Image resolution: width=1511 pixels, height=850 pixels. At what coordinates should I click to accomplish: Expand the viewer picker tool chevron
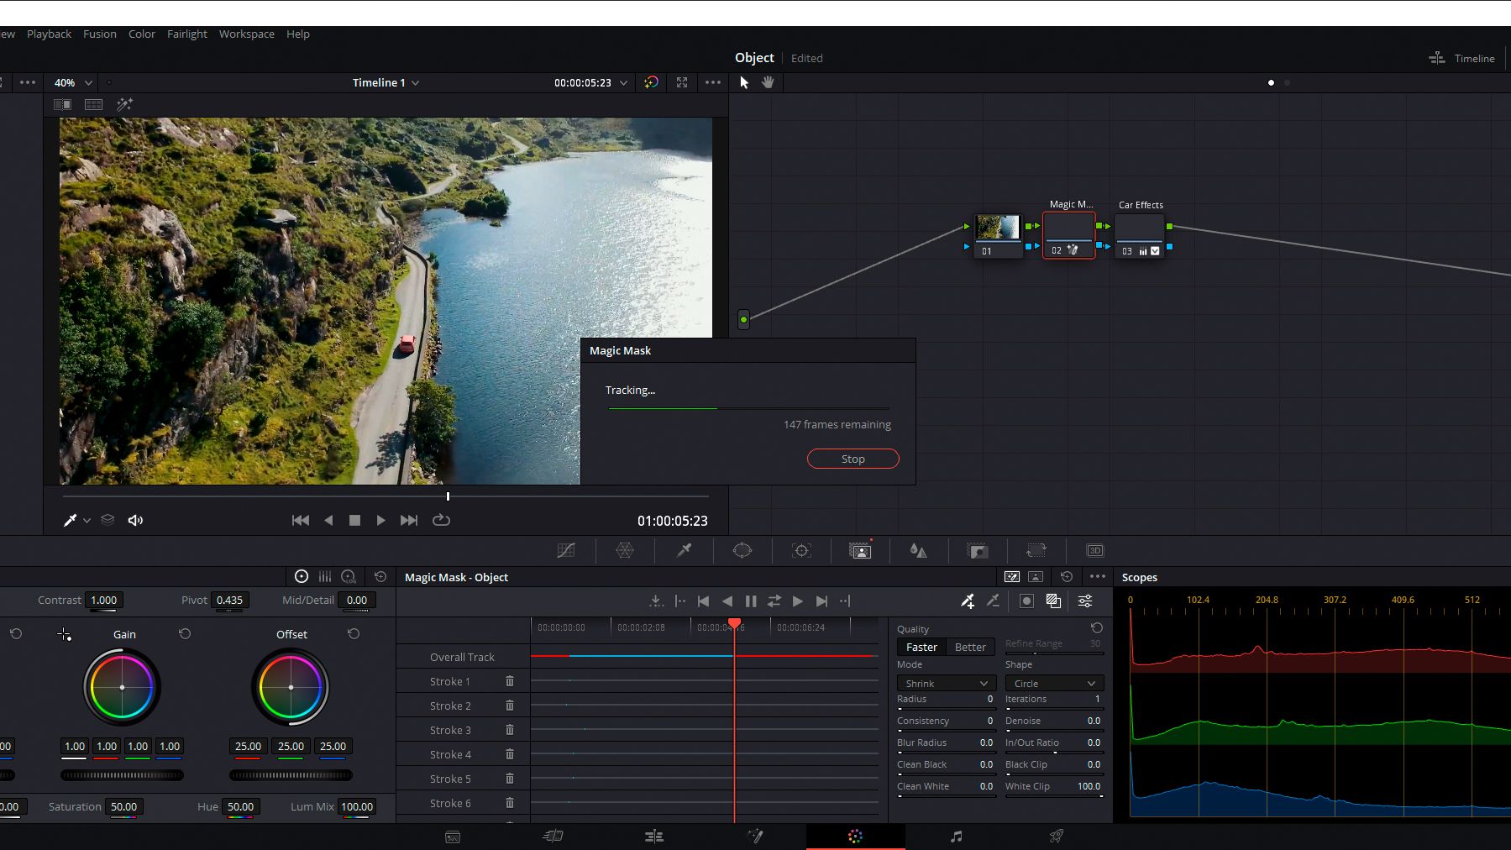87,522
